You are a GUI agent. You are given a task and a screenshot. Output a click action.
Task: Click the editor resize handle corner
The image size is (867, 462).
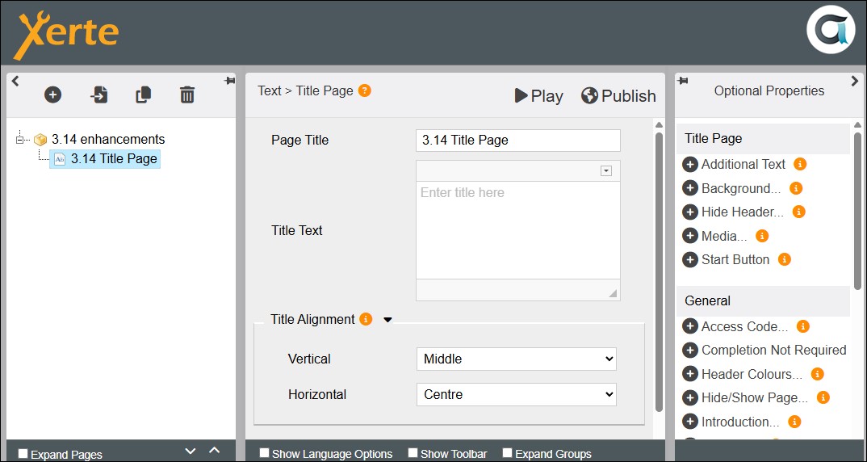(x=613, y=293)
